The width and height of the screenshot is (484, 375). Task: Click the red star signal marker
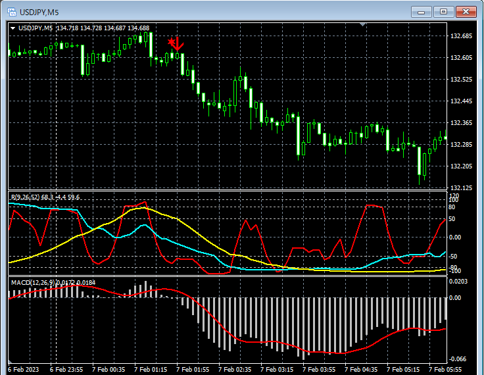click(x=172, y=41)
